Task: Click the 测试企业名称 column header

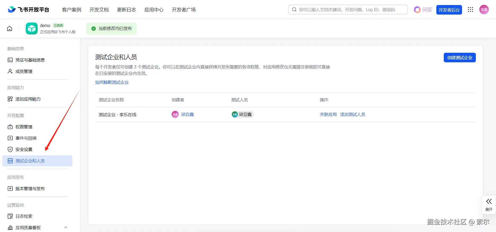Action: [x=111, y=100]
